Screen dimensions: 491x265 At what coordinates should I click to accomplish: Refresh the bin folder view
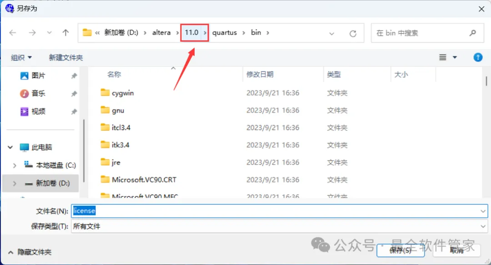[353, 33]
